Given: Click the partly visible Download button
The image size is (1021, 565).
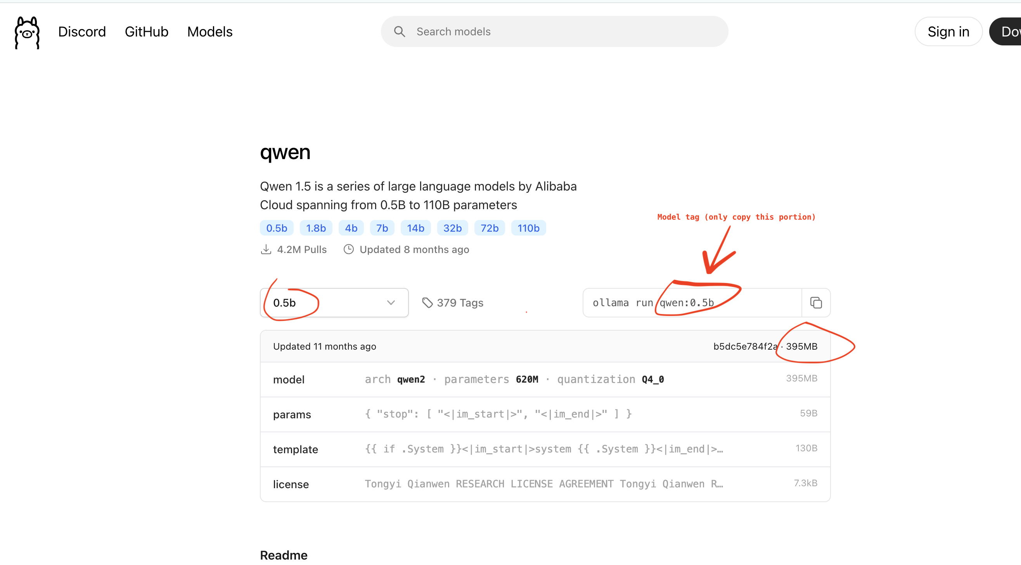Looking at the screenshot, I should coord(1005,32).
